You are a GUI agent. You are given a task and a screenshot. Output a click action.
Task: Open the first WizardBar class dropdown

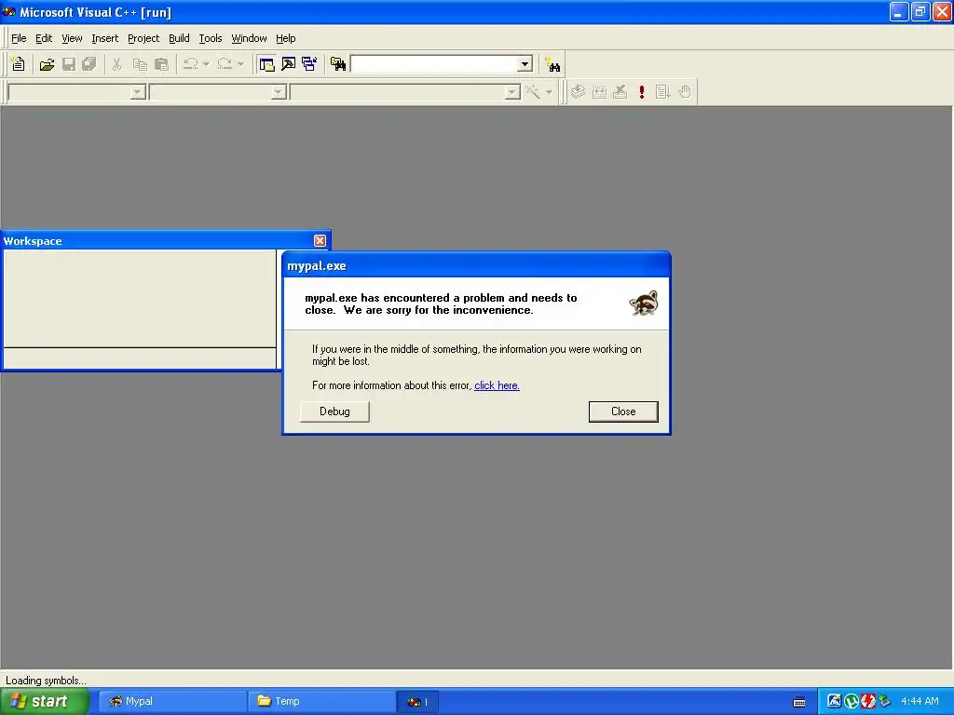138,92
